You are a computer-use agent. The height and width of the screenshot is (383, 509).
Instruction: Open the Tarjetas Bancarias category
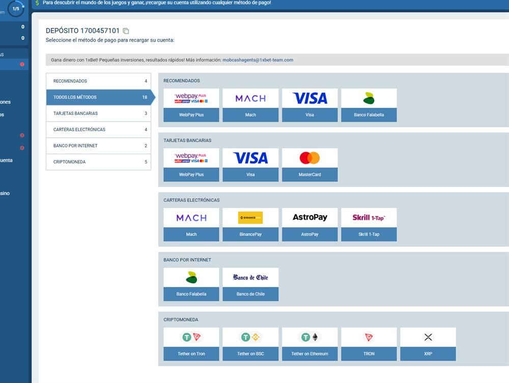pyautogui.click(x=98, y=113)
